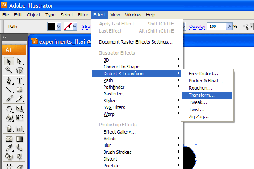Select the Live Paint Selection tool
The width and height of the screenshot is (254, 169).
19,156
